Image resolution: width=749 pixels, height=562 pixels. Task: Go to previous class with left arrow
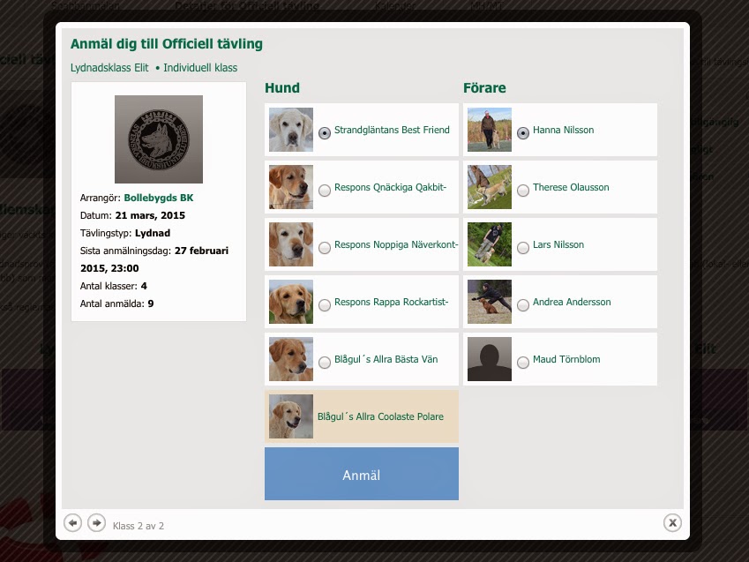[x=72, y=523]
